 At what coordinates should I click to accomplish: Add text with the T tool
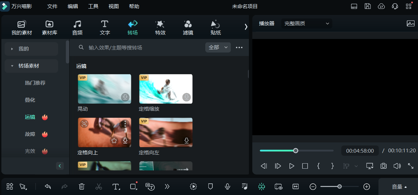116,186
